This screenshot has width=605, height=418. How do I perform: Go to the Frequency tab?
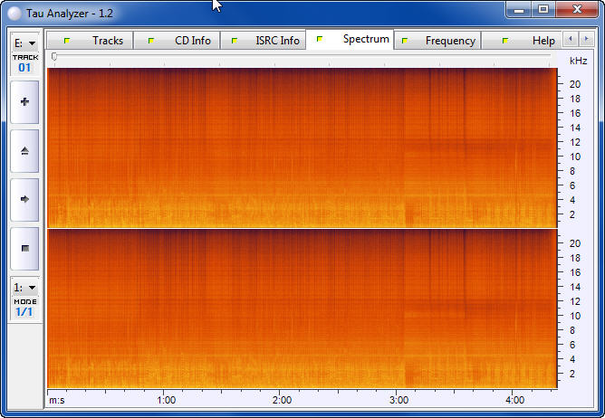(x=441, y=41)
